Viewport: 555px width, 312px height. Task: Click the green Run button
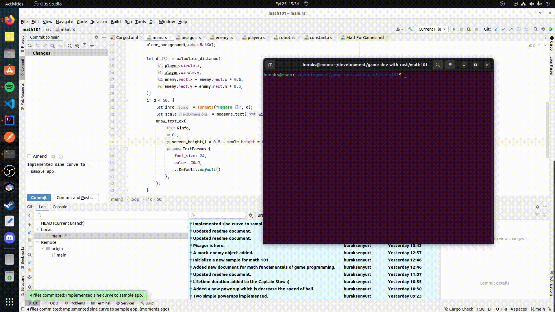pos(454,29)
